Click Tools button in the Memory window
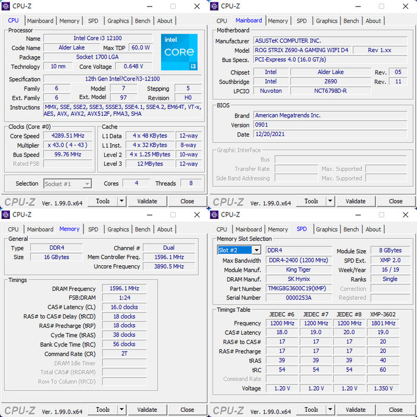 [x=103, y=409]
